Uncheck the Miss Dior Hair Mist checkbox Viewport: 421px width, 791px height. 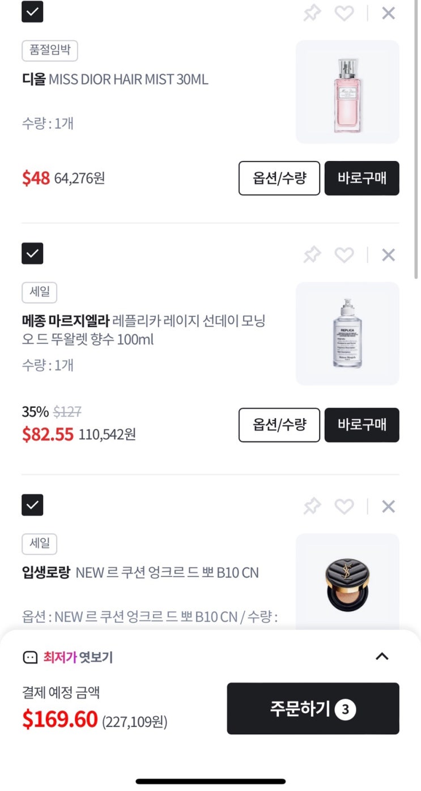tap(32, 11)
